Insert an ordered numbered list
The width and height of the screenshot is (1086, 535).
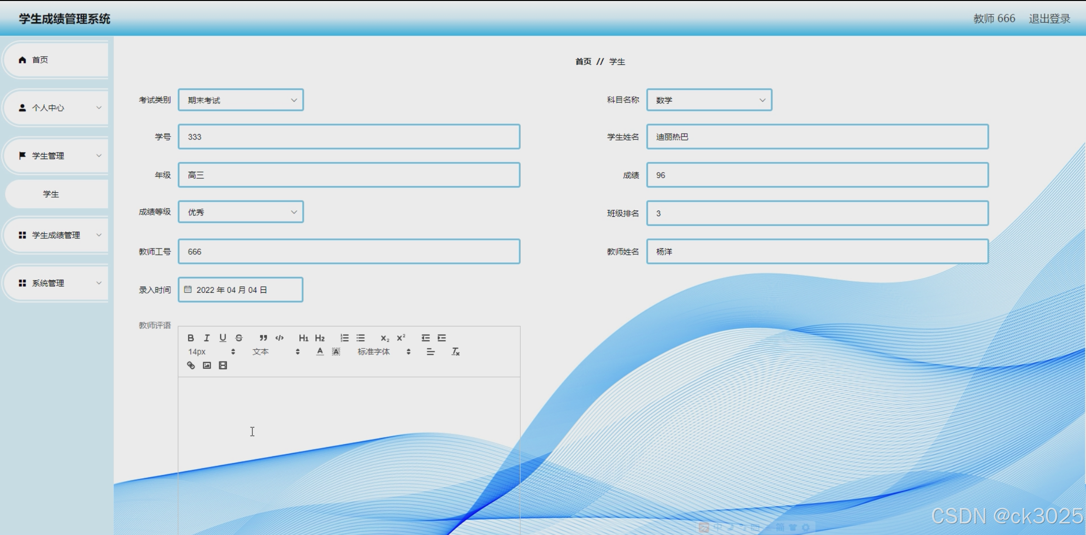point(344,338)
